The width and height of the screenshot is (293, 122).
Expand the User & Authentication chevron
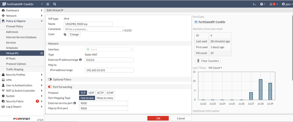point(42,85)
